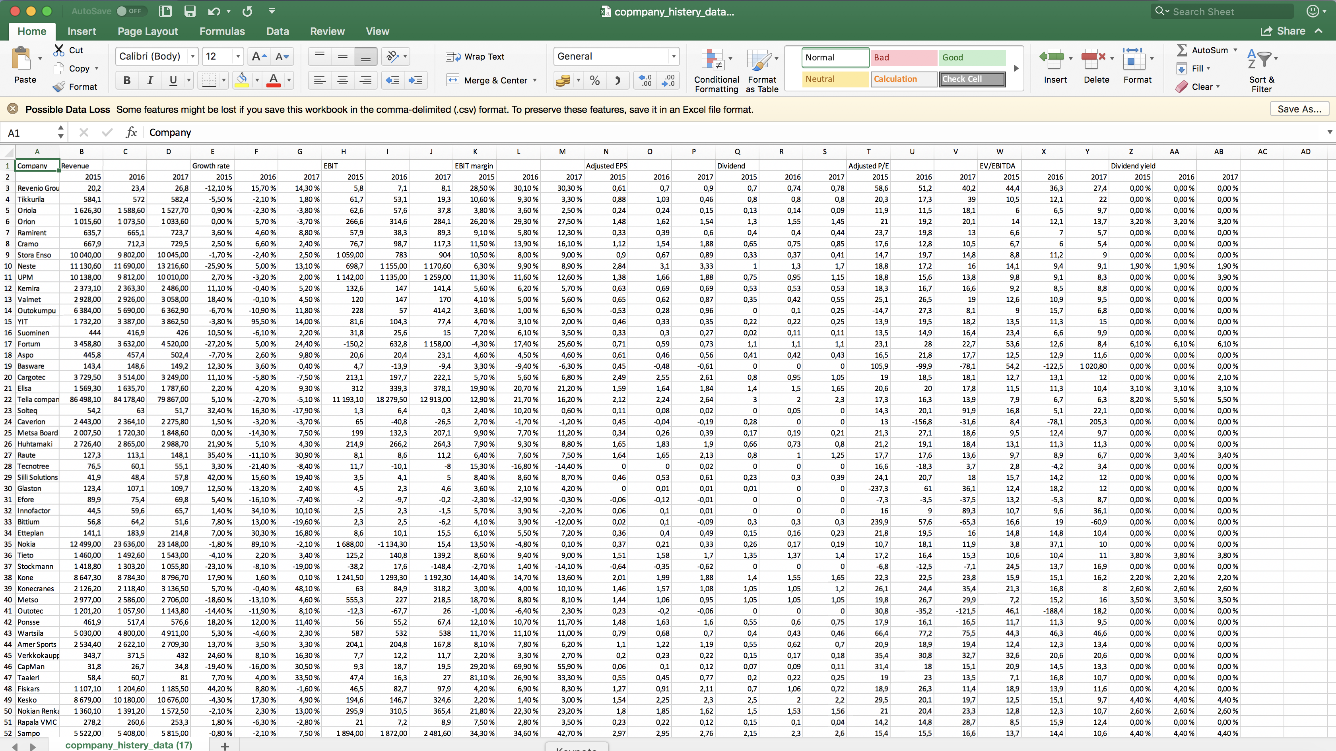The image size is (1336, 751).
Task: Open the Merge & Center dropdown arrow
Action: coord(535,80)
